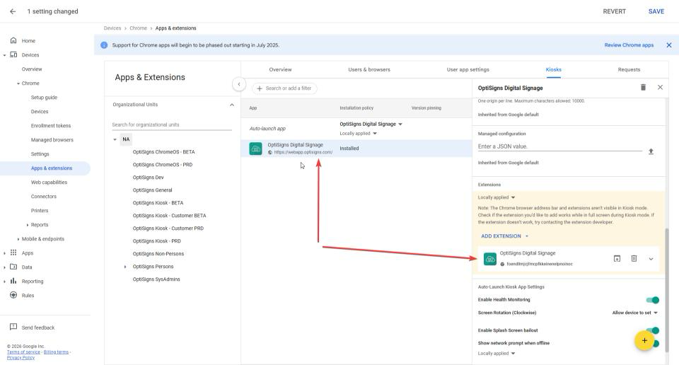Switch to the Overview tab
This screenshot has height=365, width=679.
[x=280, y=69]
